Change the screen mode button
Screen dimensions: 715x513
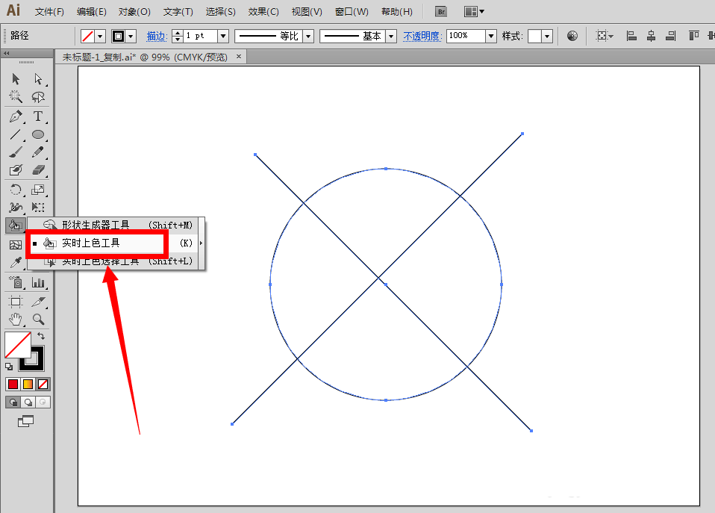click(x=25, y=421)
